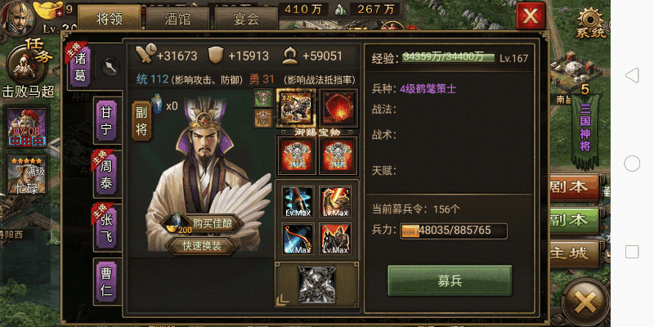Click the gold ingot currency icon
The image size is (654, 327).
pyautogui.click(x=47, y=9)
